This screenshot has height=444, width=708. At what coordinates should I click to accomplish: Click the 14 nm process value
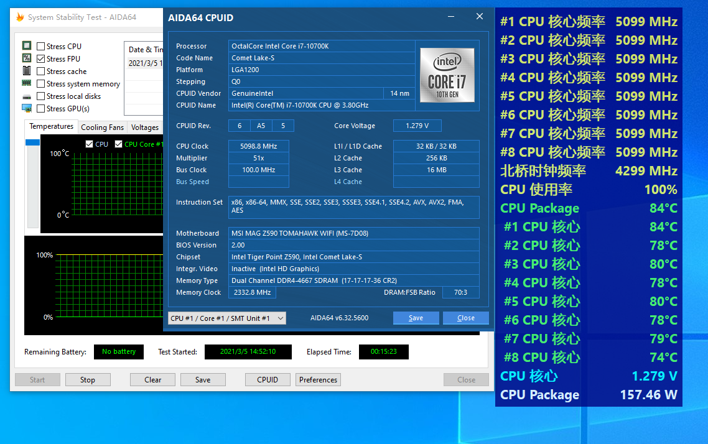click(399, 93)
